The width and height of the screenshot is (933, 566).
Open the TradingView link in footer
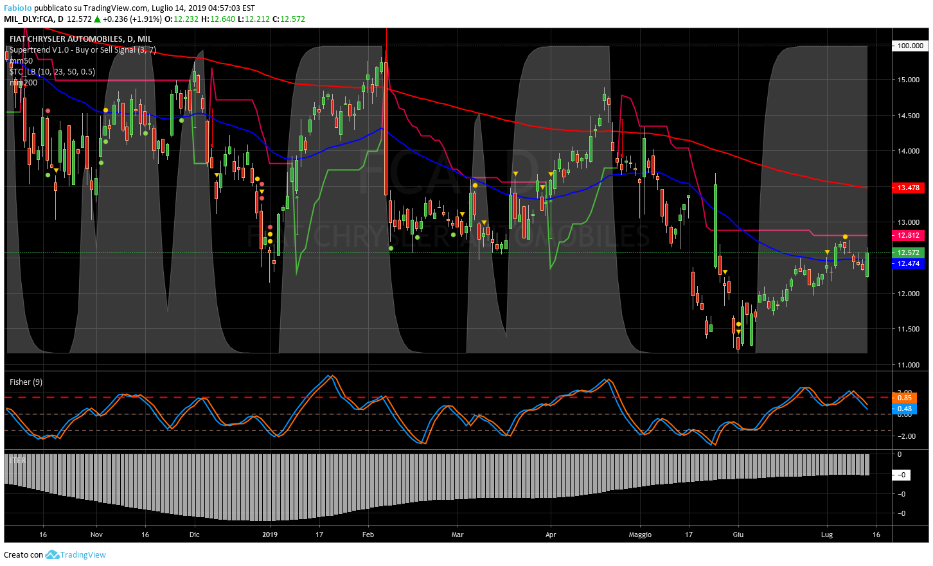click(83, 555)
